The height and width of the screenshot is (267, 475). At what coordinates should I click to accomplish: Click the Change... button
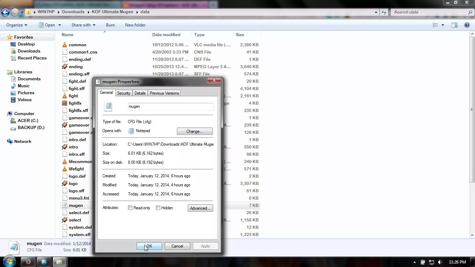click(x=195, y=131)
